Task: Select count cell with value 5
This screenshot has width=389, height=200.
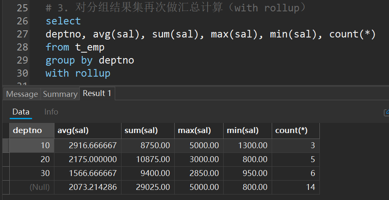Action: (296, 159)
